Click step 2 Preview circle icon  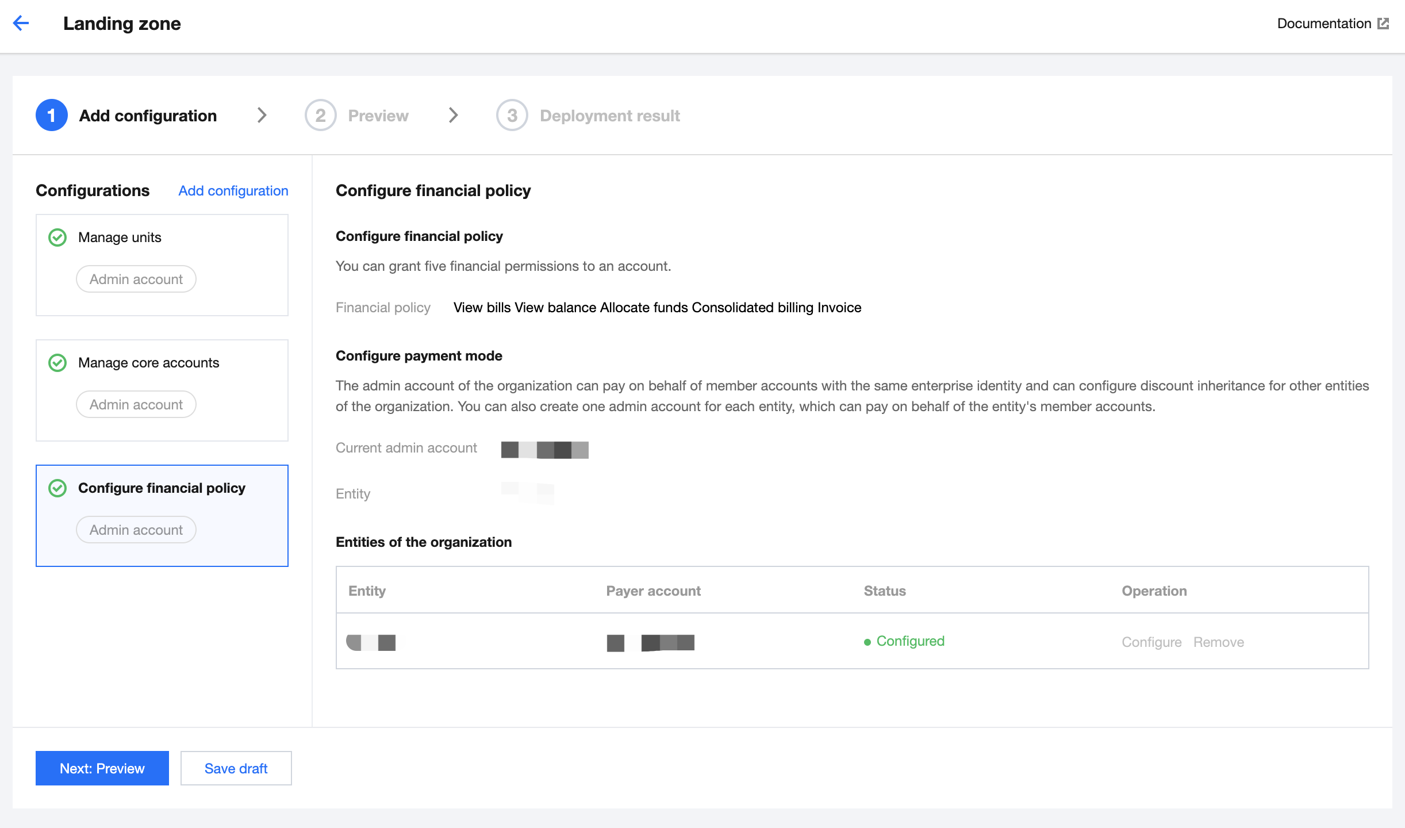click(x=320, y=116)
